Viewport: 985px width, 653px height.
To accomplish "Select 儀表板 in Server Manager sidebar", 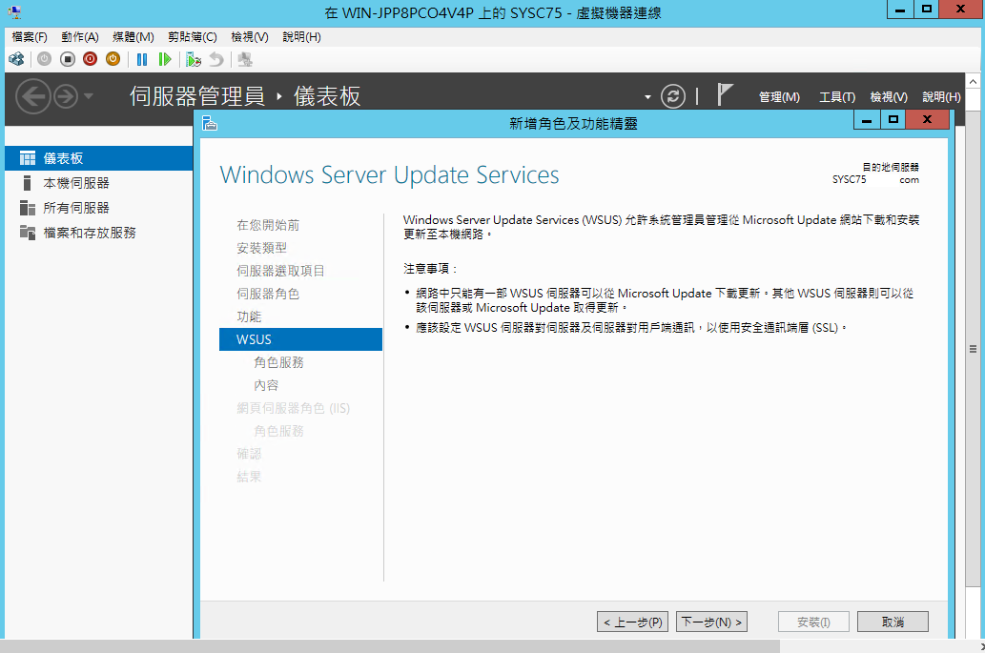I will pos(98,158).
